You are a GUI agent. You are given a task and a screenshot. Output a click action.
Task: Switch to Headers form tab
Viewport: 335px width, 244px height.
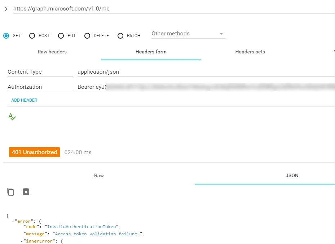click(151, 52)
